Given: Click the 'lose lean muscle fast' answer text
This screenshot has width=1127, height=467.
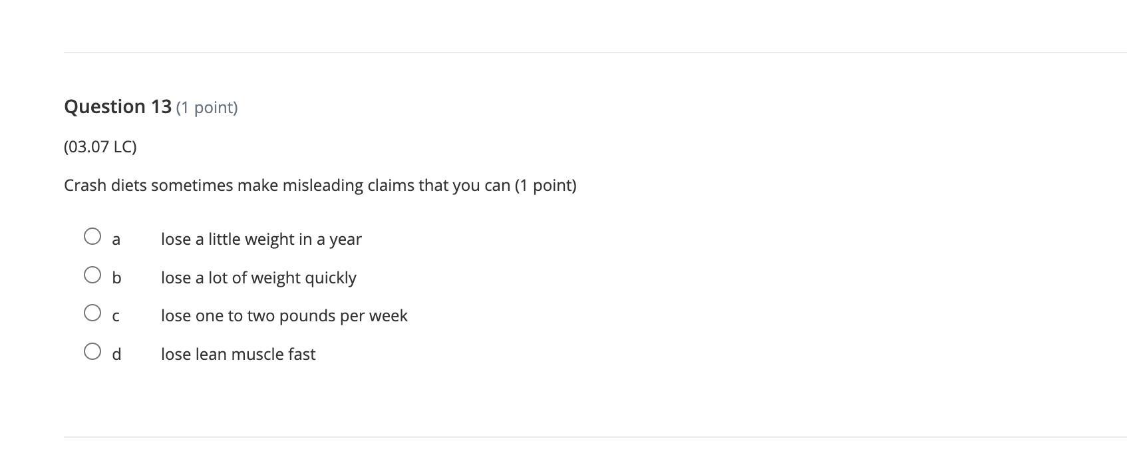Looking at the screenshot, I should click(x=238, y=354).
